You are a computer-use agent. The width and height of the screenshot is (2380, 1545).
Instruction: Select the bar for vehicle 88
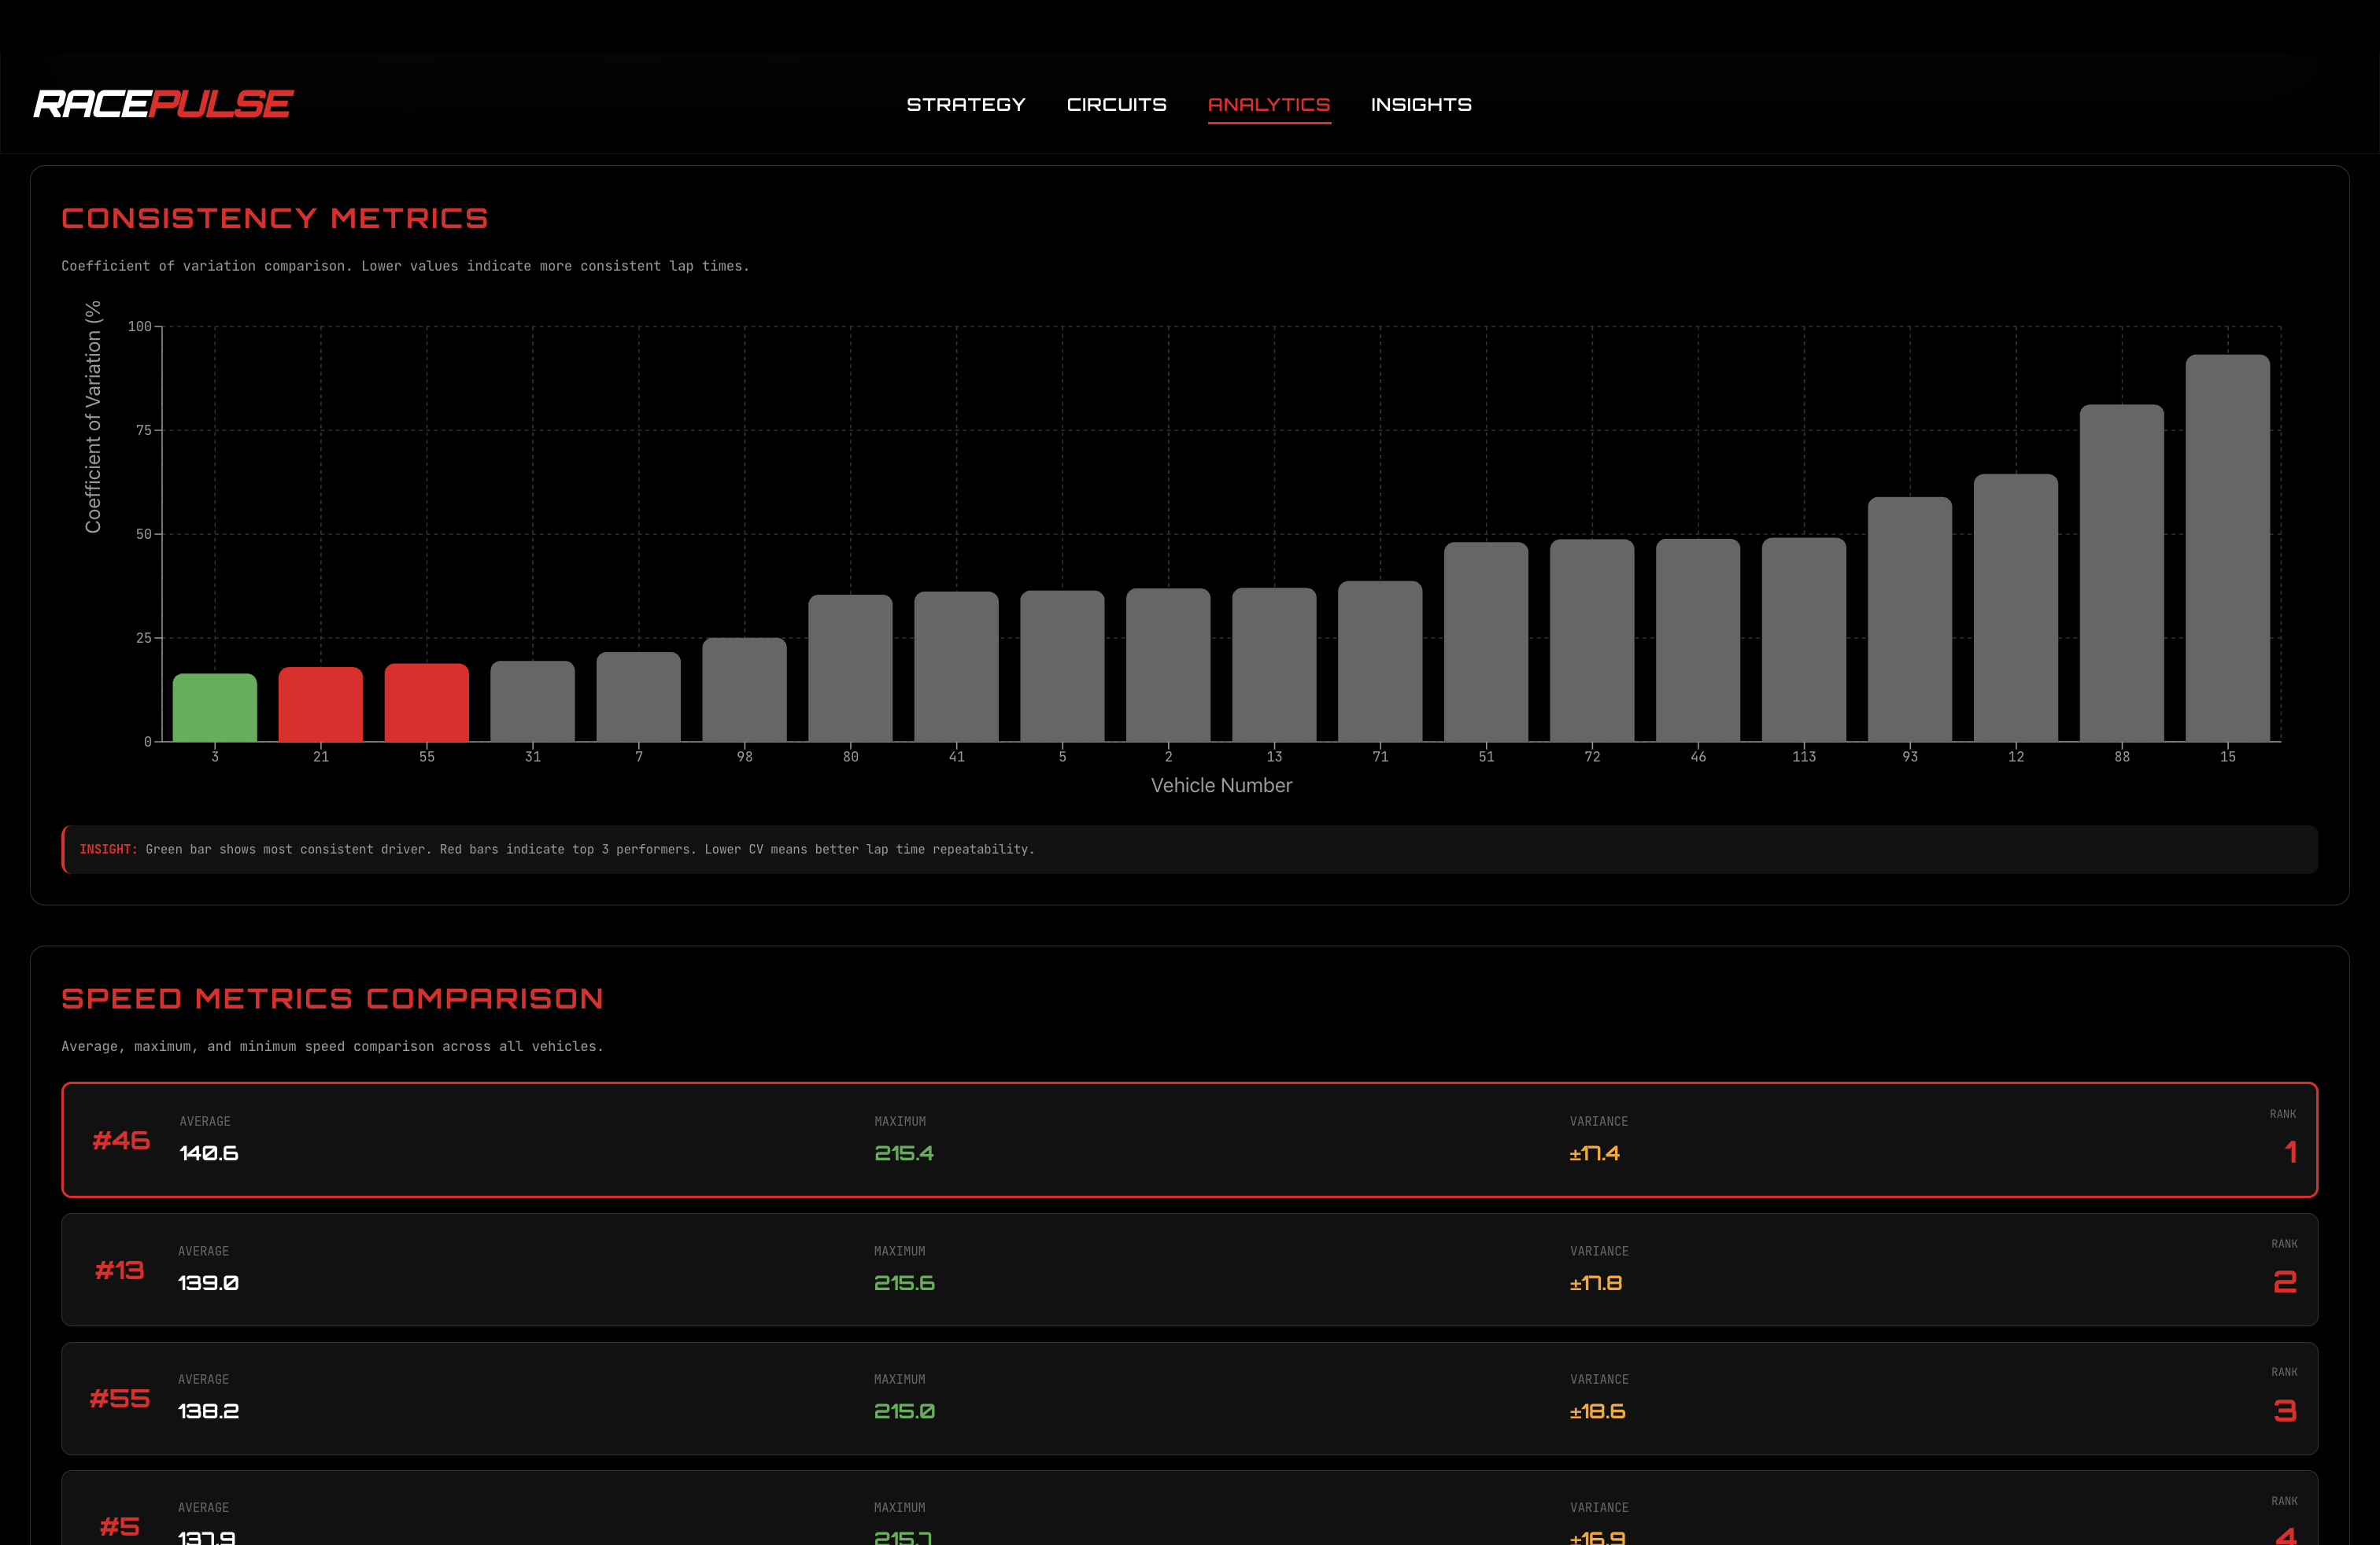(x=2121, y=573)
